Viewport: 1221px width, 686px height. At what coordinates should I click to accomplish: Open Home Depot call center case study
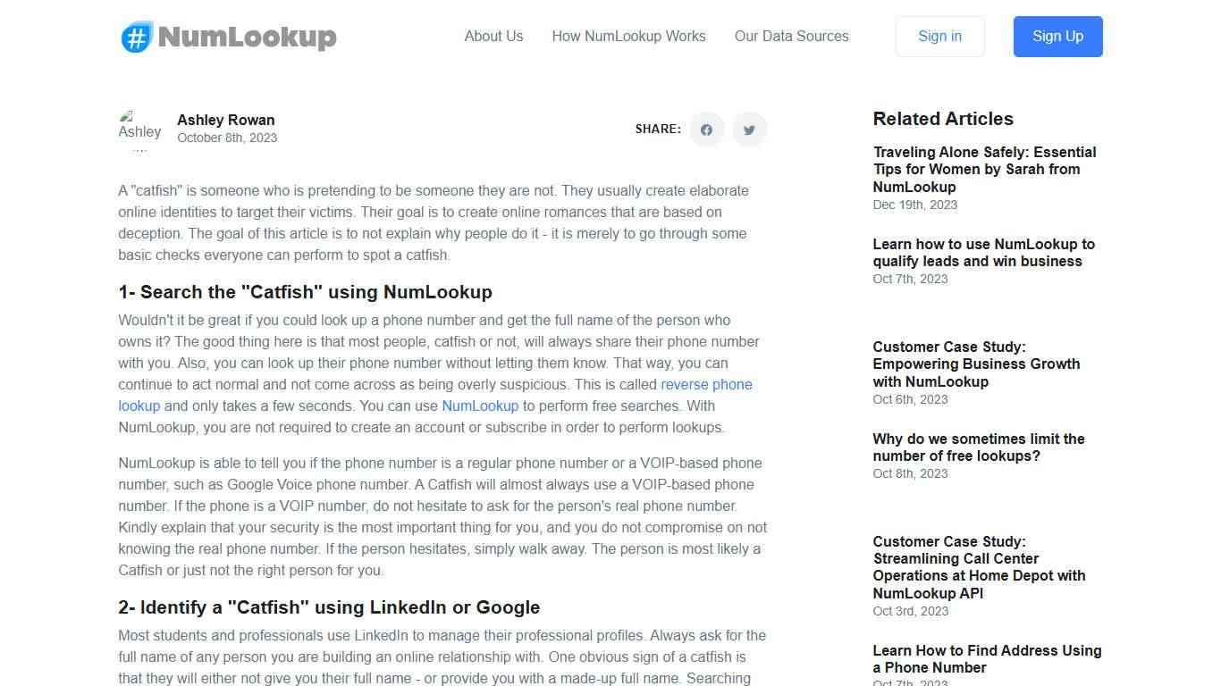pyautogui.click(x=979, y=567)
